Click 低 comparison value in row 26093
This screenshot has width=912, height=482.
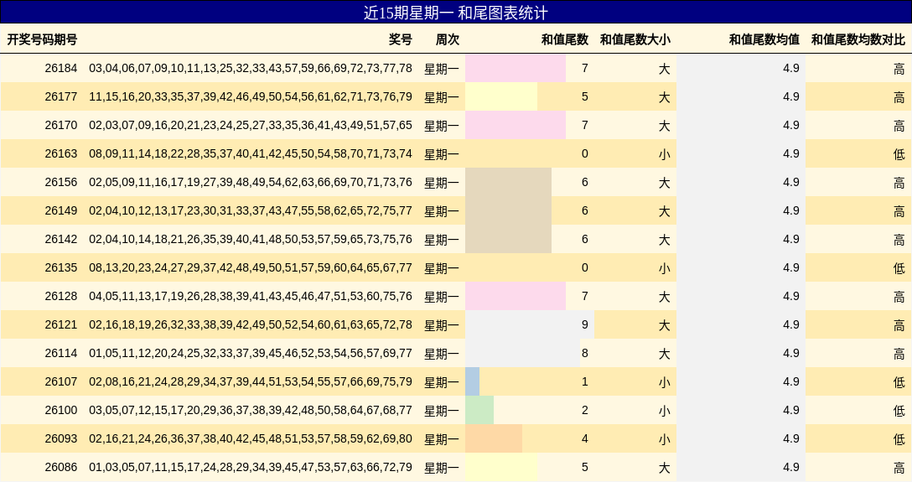[x=899, y=439]
